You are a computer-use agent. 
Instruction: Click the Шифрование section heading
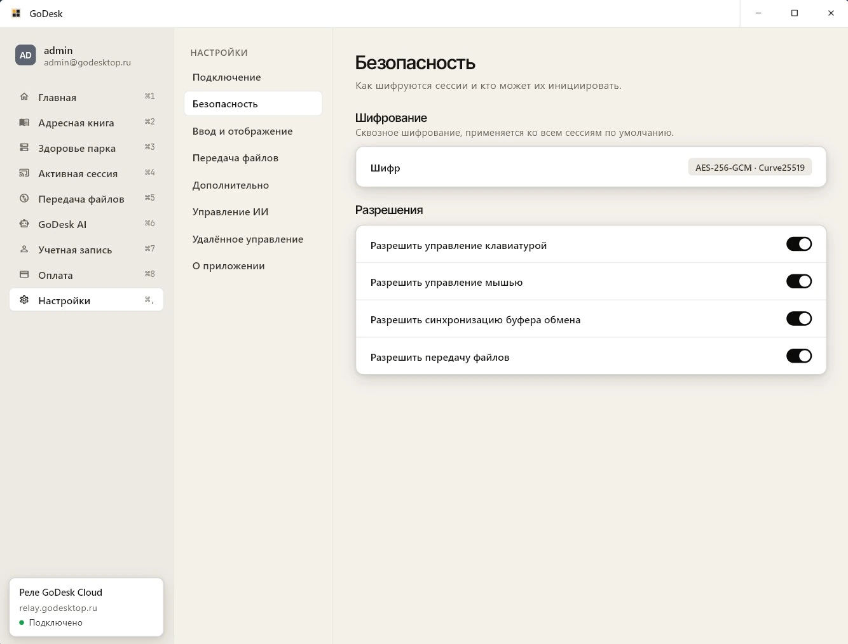[391, 117]
